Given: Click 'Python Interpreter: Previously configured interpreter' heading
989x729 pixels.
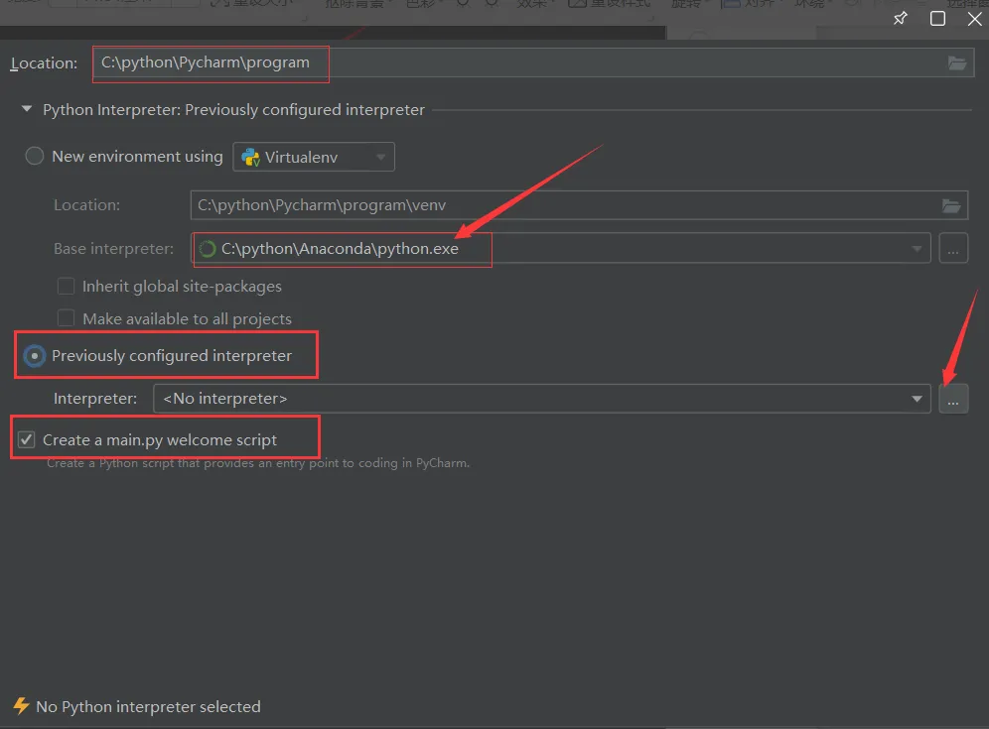Looking at the screenshot, I should tap(234, 110).
